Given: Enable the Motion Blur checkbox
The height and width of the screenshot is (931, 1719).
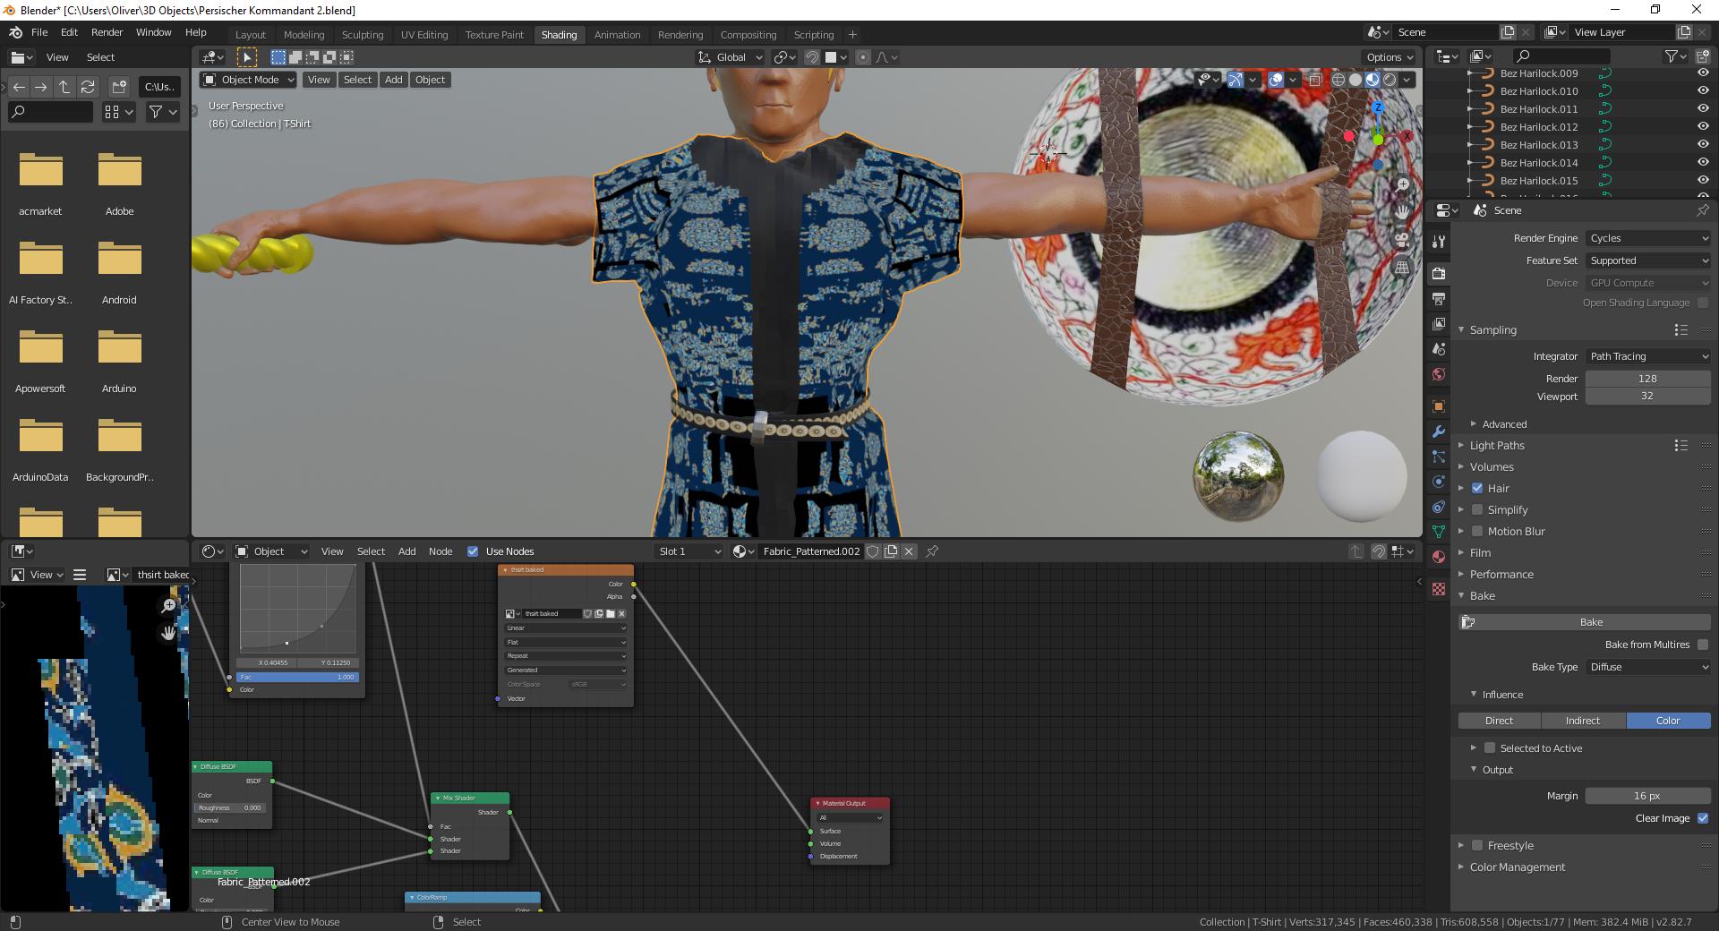Looking at the screenshot, I should tap(1477, 531).
